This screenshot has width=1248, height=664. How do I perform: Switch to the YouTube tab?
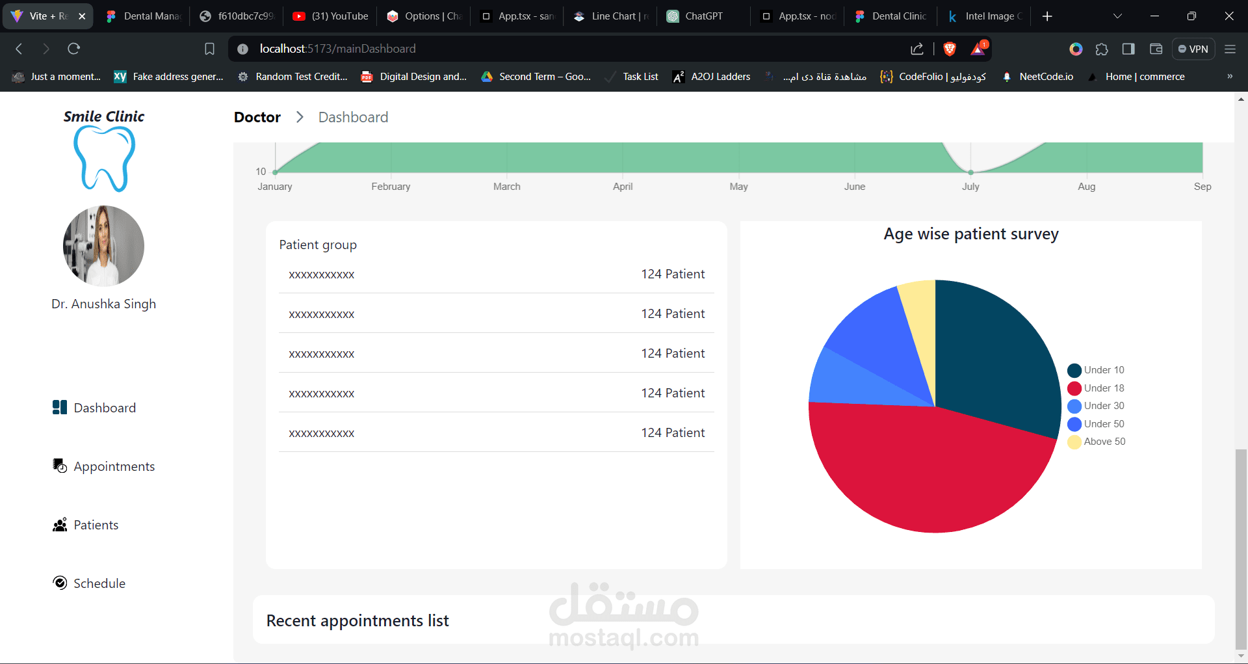pyautogui.click(x=330, y=16)
